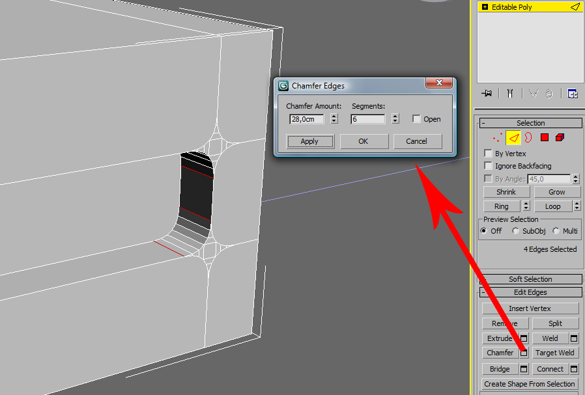Click the Chamfer button
Image resolution: width=585 pixels, height=395 pixels.
[500, 353]
